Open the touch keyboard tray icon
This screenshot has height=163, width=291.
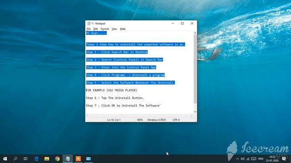pyautogui.click(x=254, y=159)
